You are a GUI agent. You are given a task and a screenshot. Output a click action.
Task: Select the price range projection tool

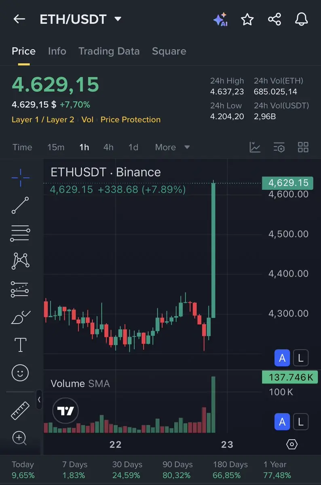(20, 289)
